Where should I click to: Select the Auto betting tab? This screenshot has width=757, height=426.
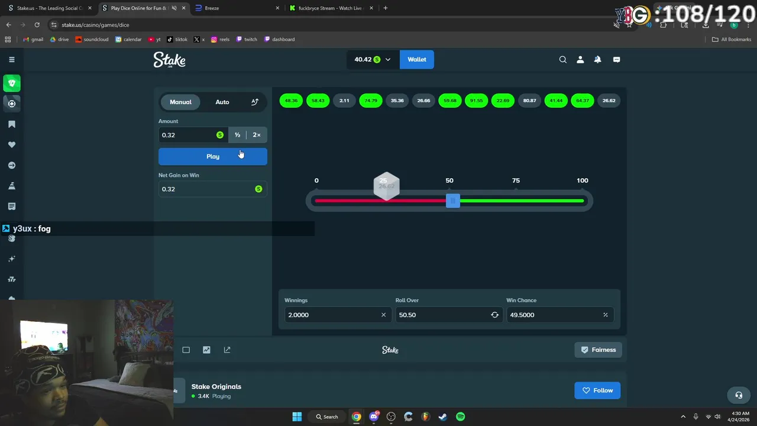tap(222, 102)
